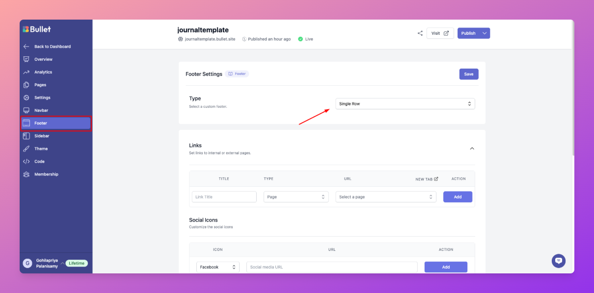This screenshot has width=594, height=293.
Task: Click the Visit button
Action: (440, 33)
